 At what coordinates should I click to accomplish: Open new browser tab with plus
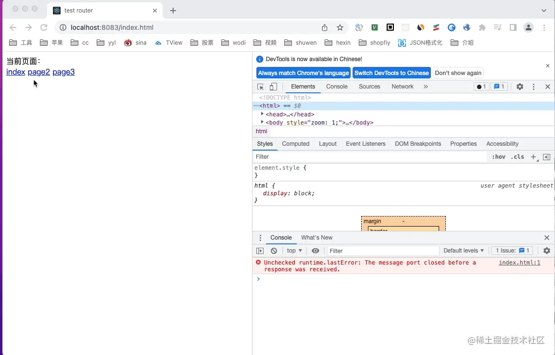tap(173, 11)
